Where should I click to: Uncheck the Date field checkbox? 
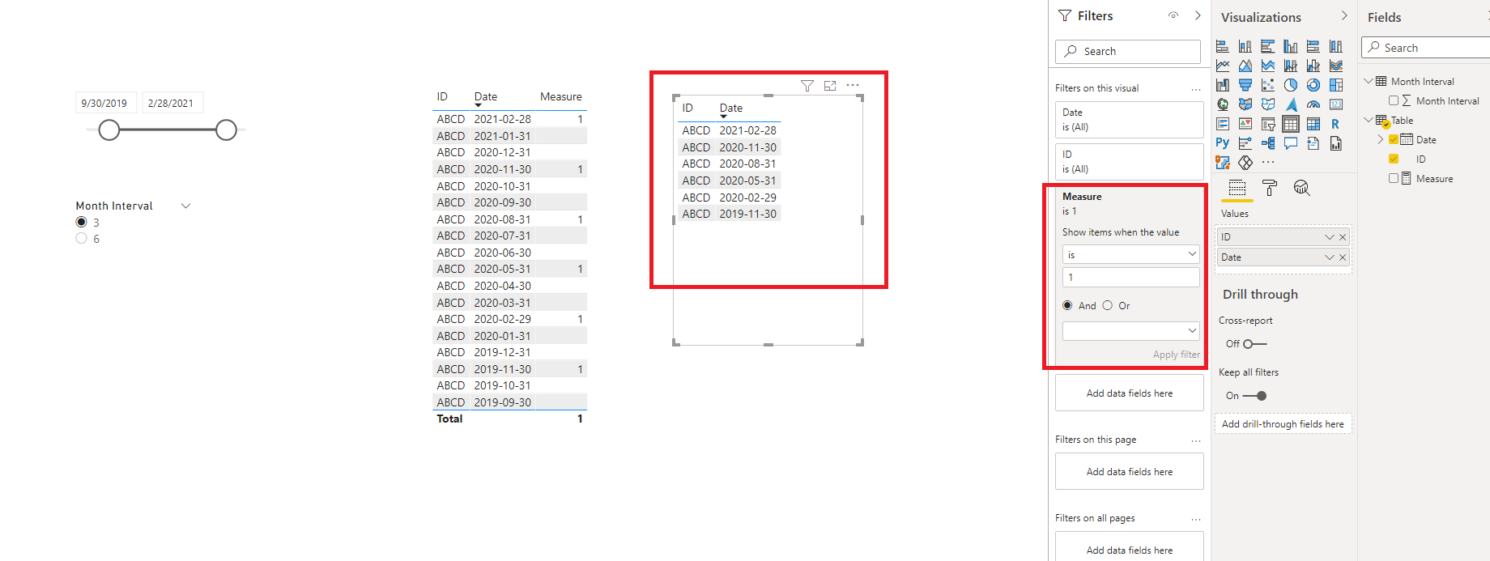click(x=1394, y=139)
